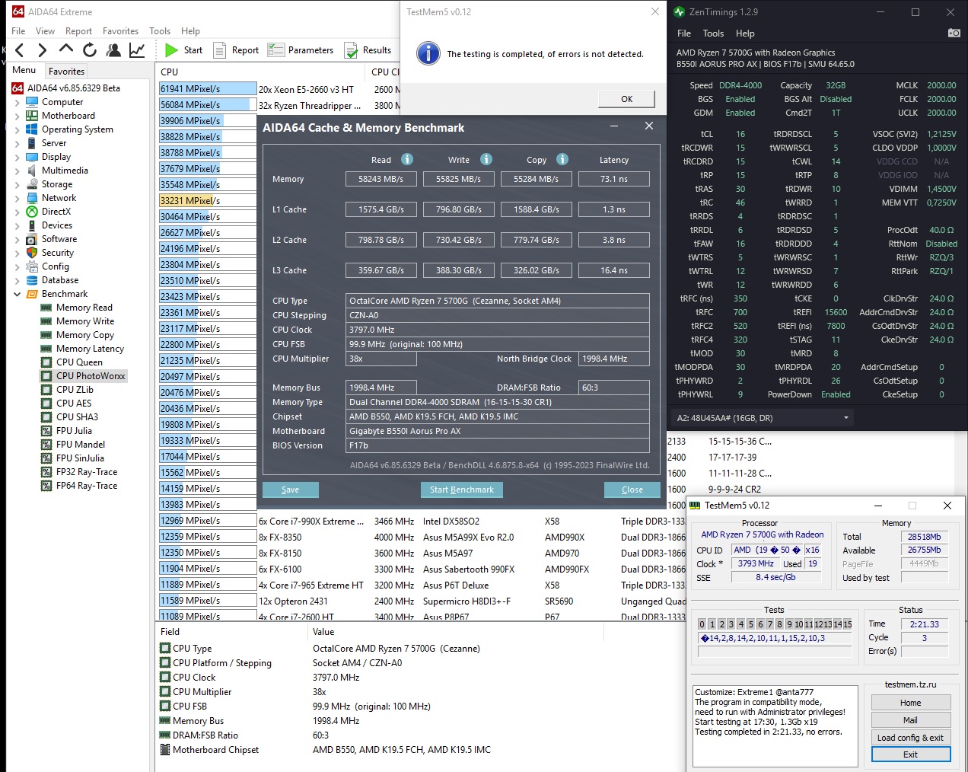Start the benchmark with the green play icon

(171, 50)
